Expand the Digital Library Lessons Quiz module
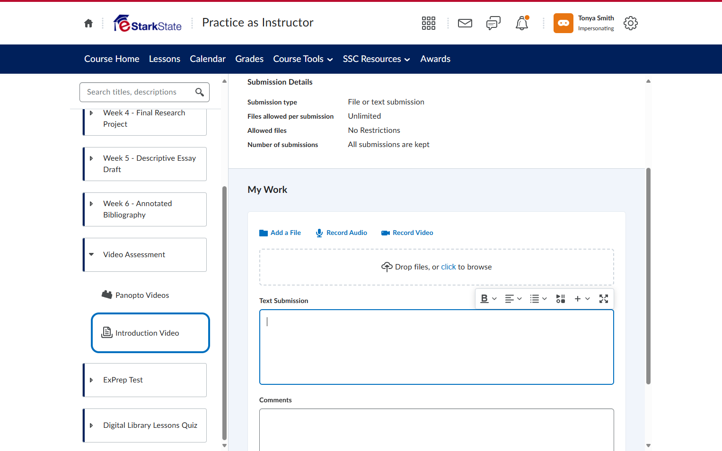This screenshot has width=722, height=451. pyautogui.click(x=91, y=425)
